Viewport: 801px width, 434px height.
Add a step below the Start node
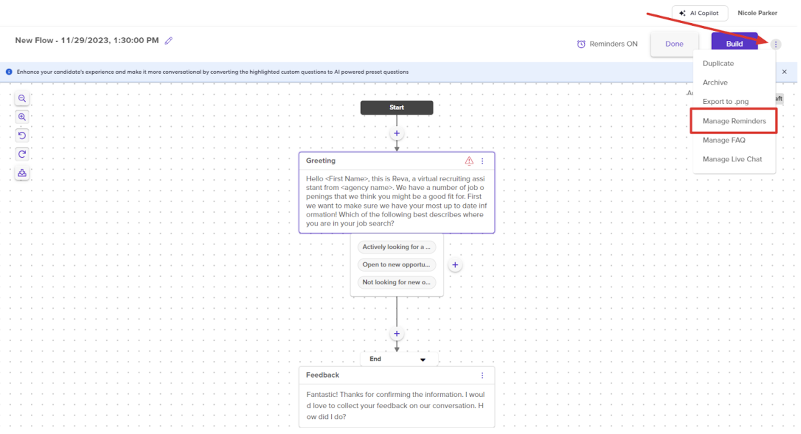(x=396, y=133)
